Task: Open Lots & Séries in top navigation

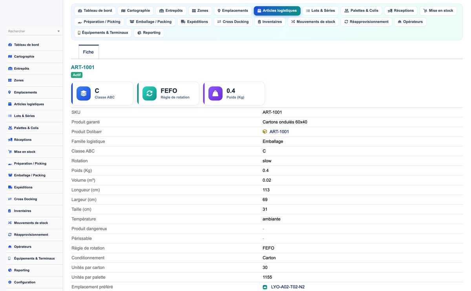Action: (320, 11)
